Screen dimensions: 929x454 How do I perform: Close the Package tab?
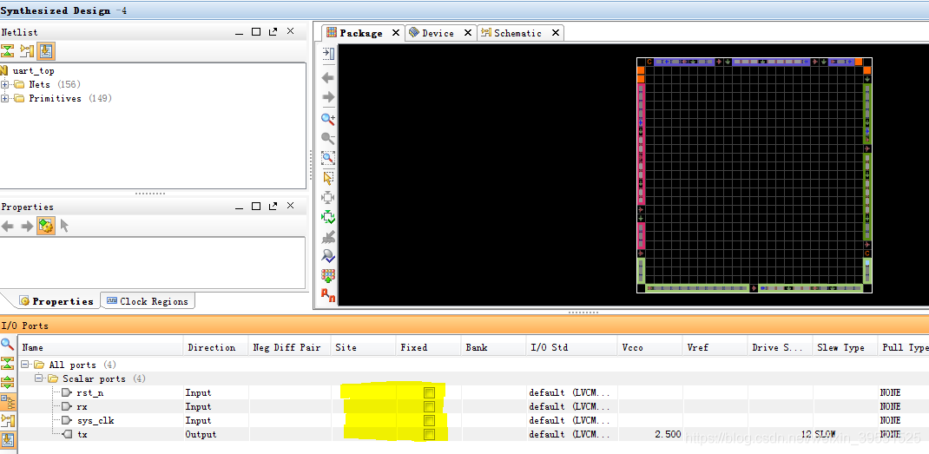pos(396,33)
